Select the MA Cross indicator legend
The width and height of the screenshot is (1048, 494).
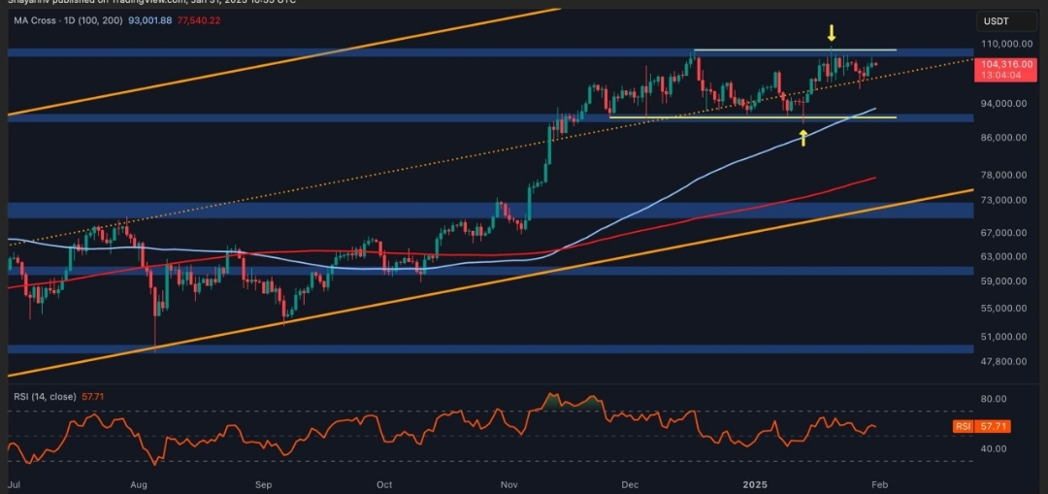pos(68,20)
